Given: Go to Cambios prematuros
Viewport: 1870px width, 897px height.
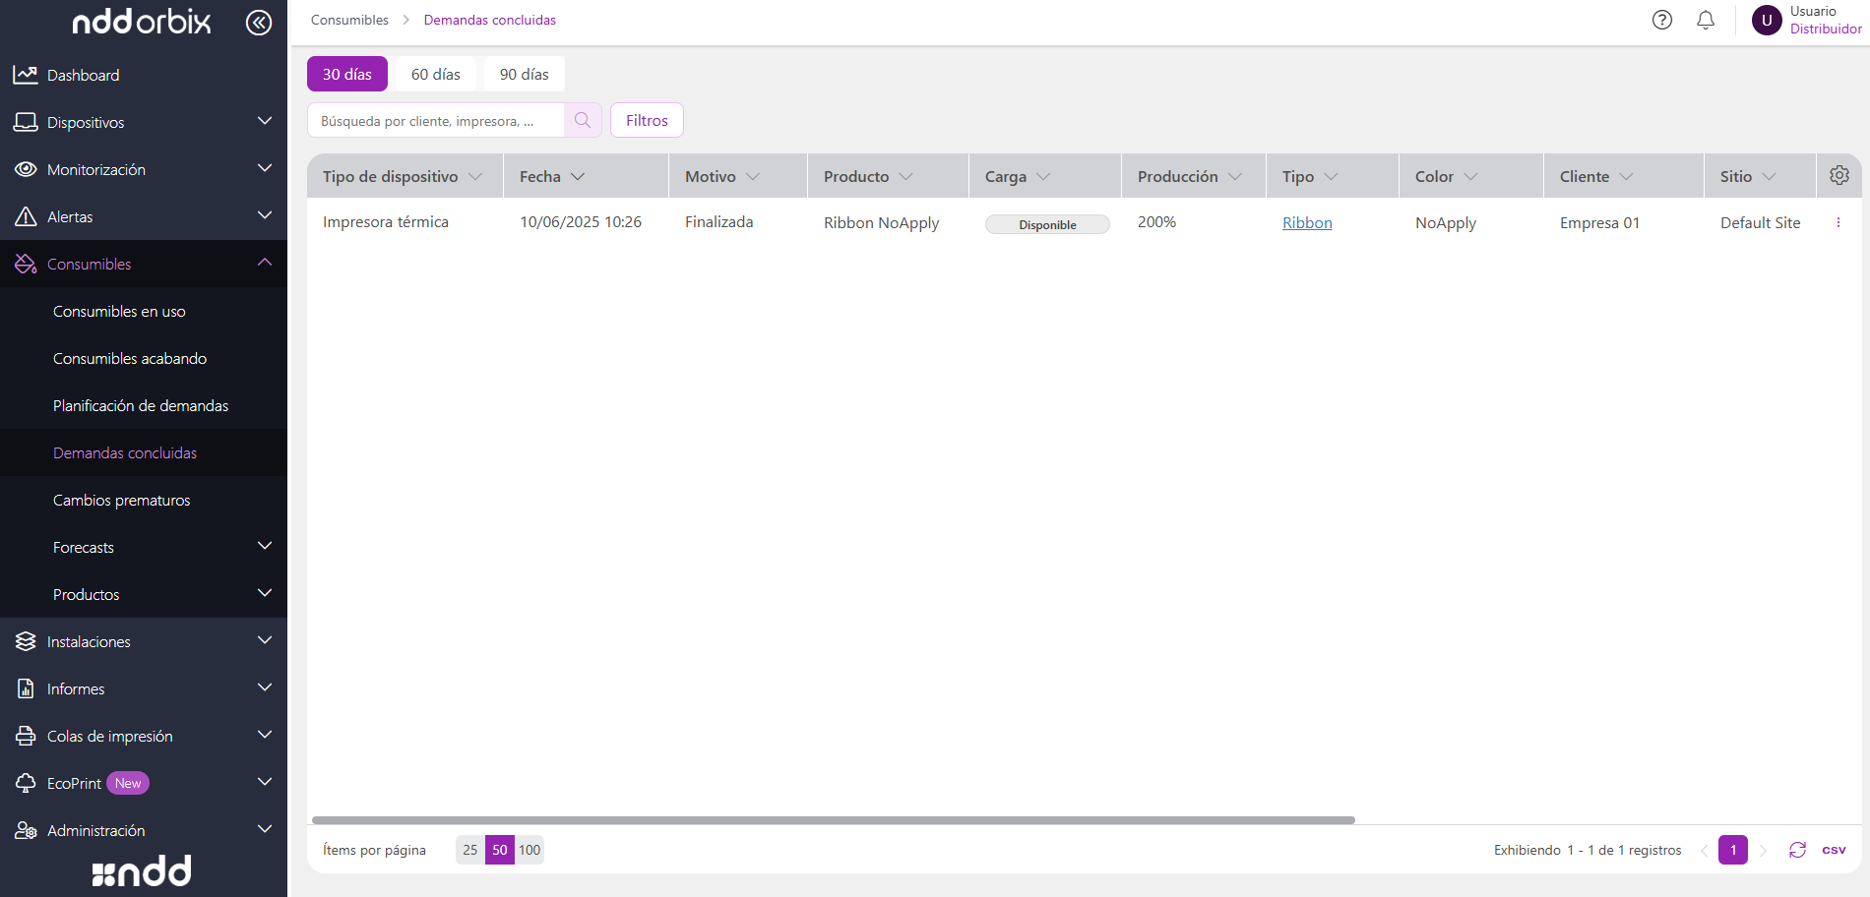Looking at the screenshot, I should [122, 500].
